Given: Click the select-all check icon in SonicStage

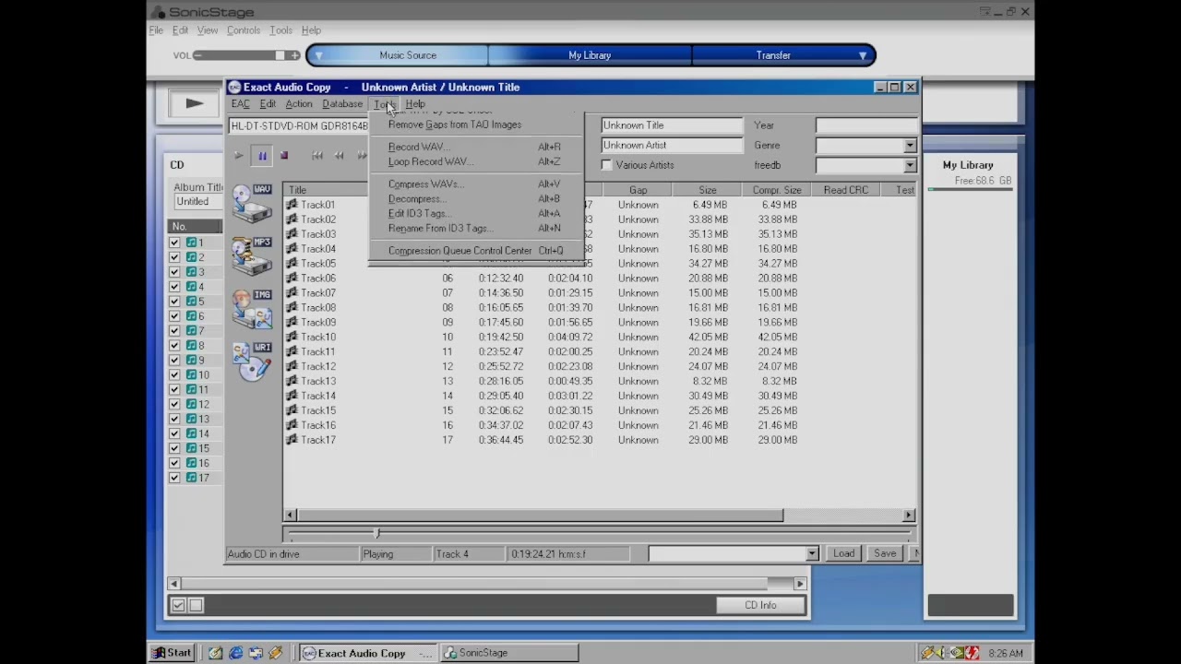Looking at the screenshot, I should (x=178, y=605).
